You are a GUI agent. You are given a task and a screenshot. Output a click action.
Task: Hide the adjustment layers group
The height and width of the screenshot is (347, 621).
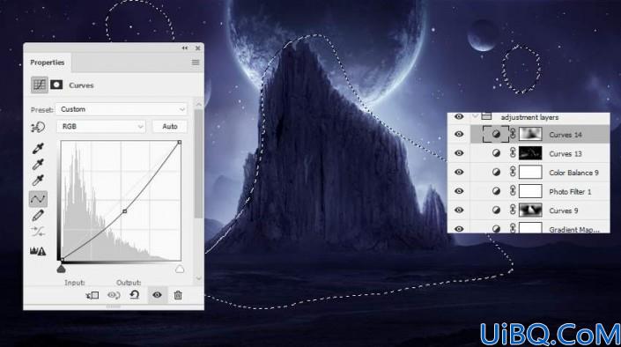[459, 117]
